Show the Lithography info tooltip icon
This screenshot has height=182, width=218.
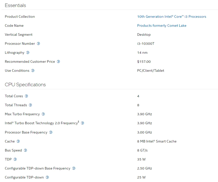point(28,52)
